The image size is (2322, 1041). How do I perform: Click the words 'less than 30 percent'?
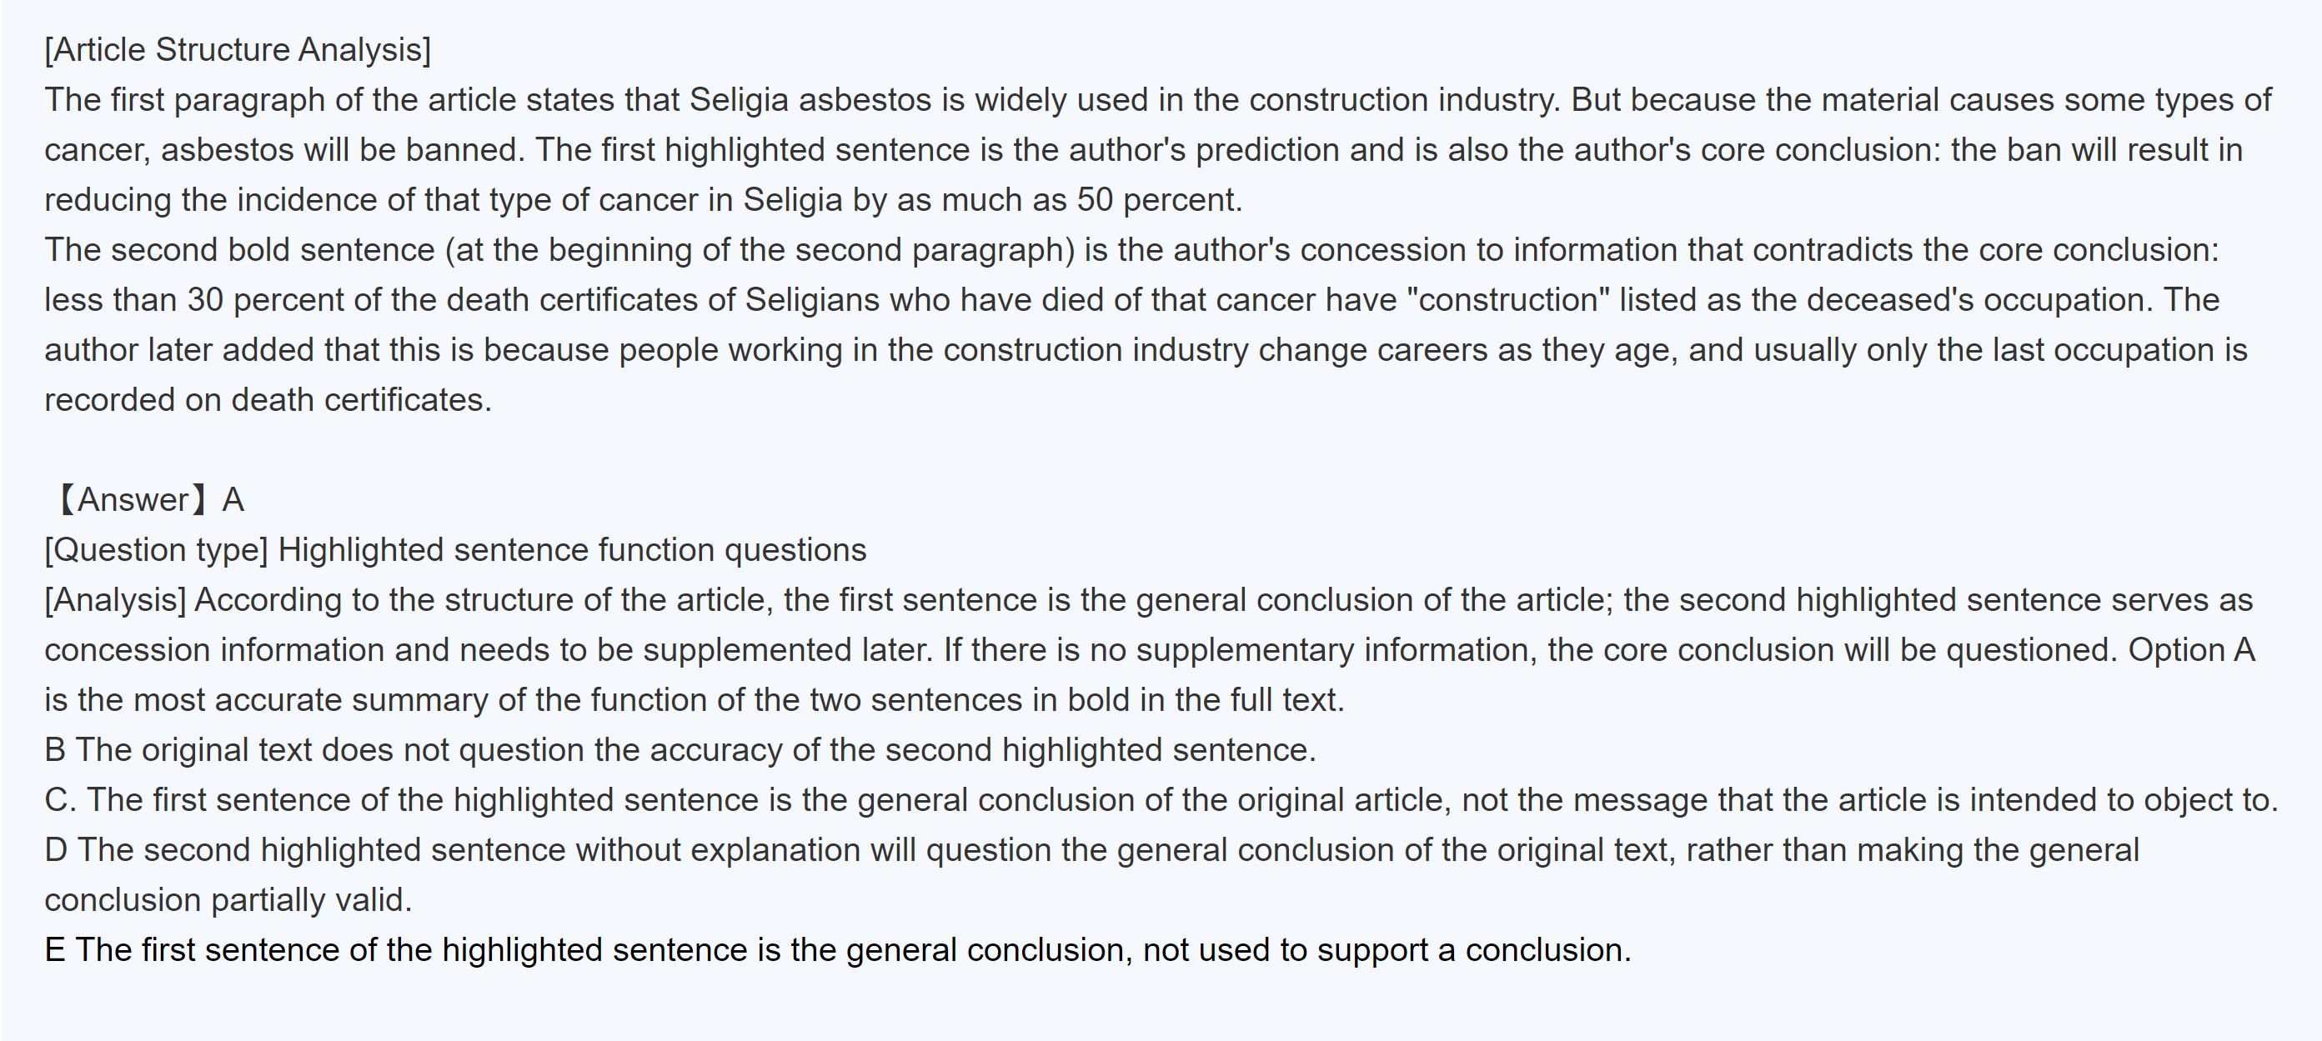pos(133,299)
